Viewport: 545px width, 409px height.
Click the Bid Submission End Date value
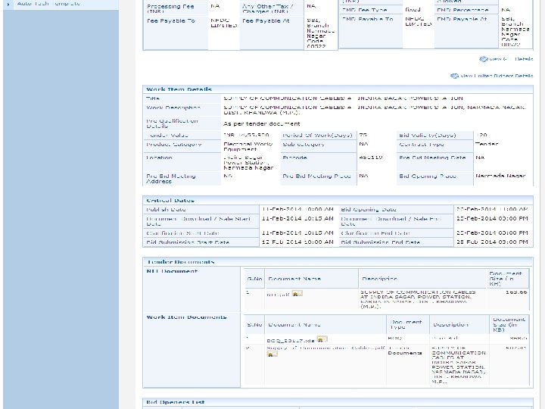pos(492,242)
